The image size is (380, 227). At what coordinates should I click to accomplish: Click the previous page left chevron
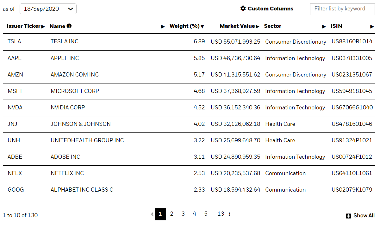click(152, 214)
